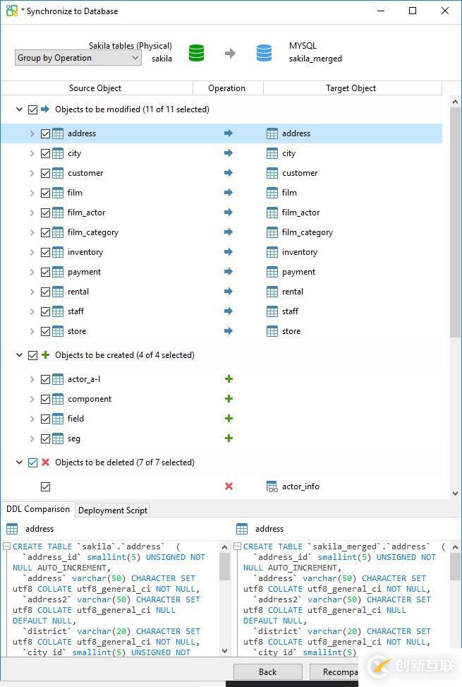
Task: Click the green plus icon for seg
Action: (229, 438)
